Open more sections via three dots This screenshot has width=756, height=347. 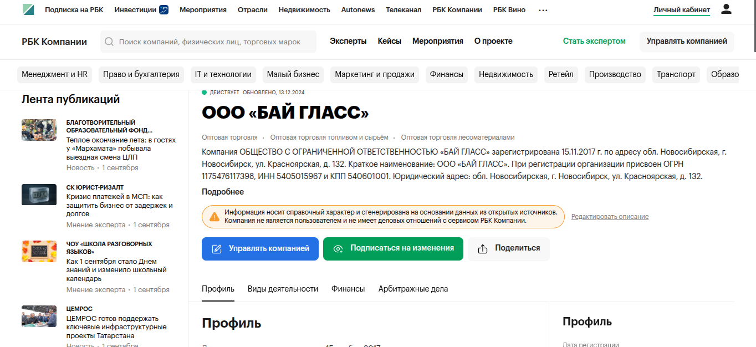(543, 10)
